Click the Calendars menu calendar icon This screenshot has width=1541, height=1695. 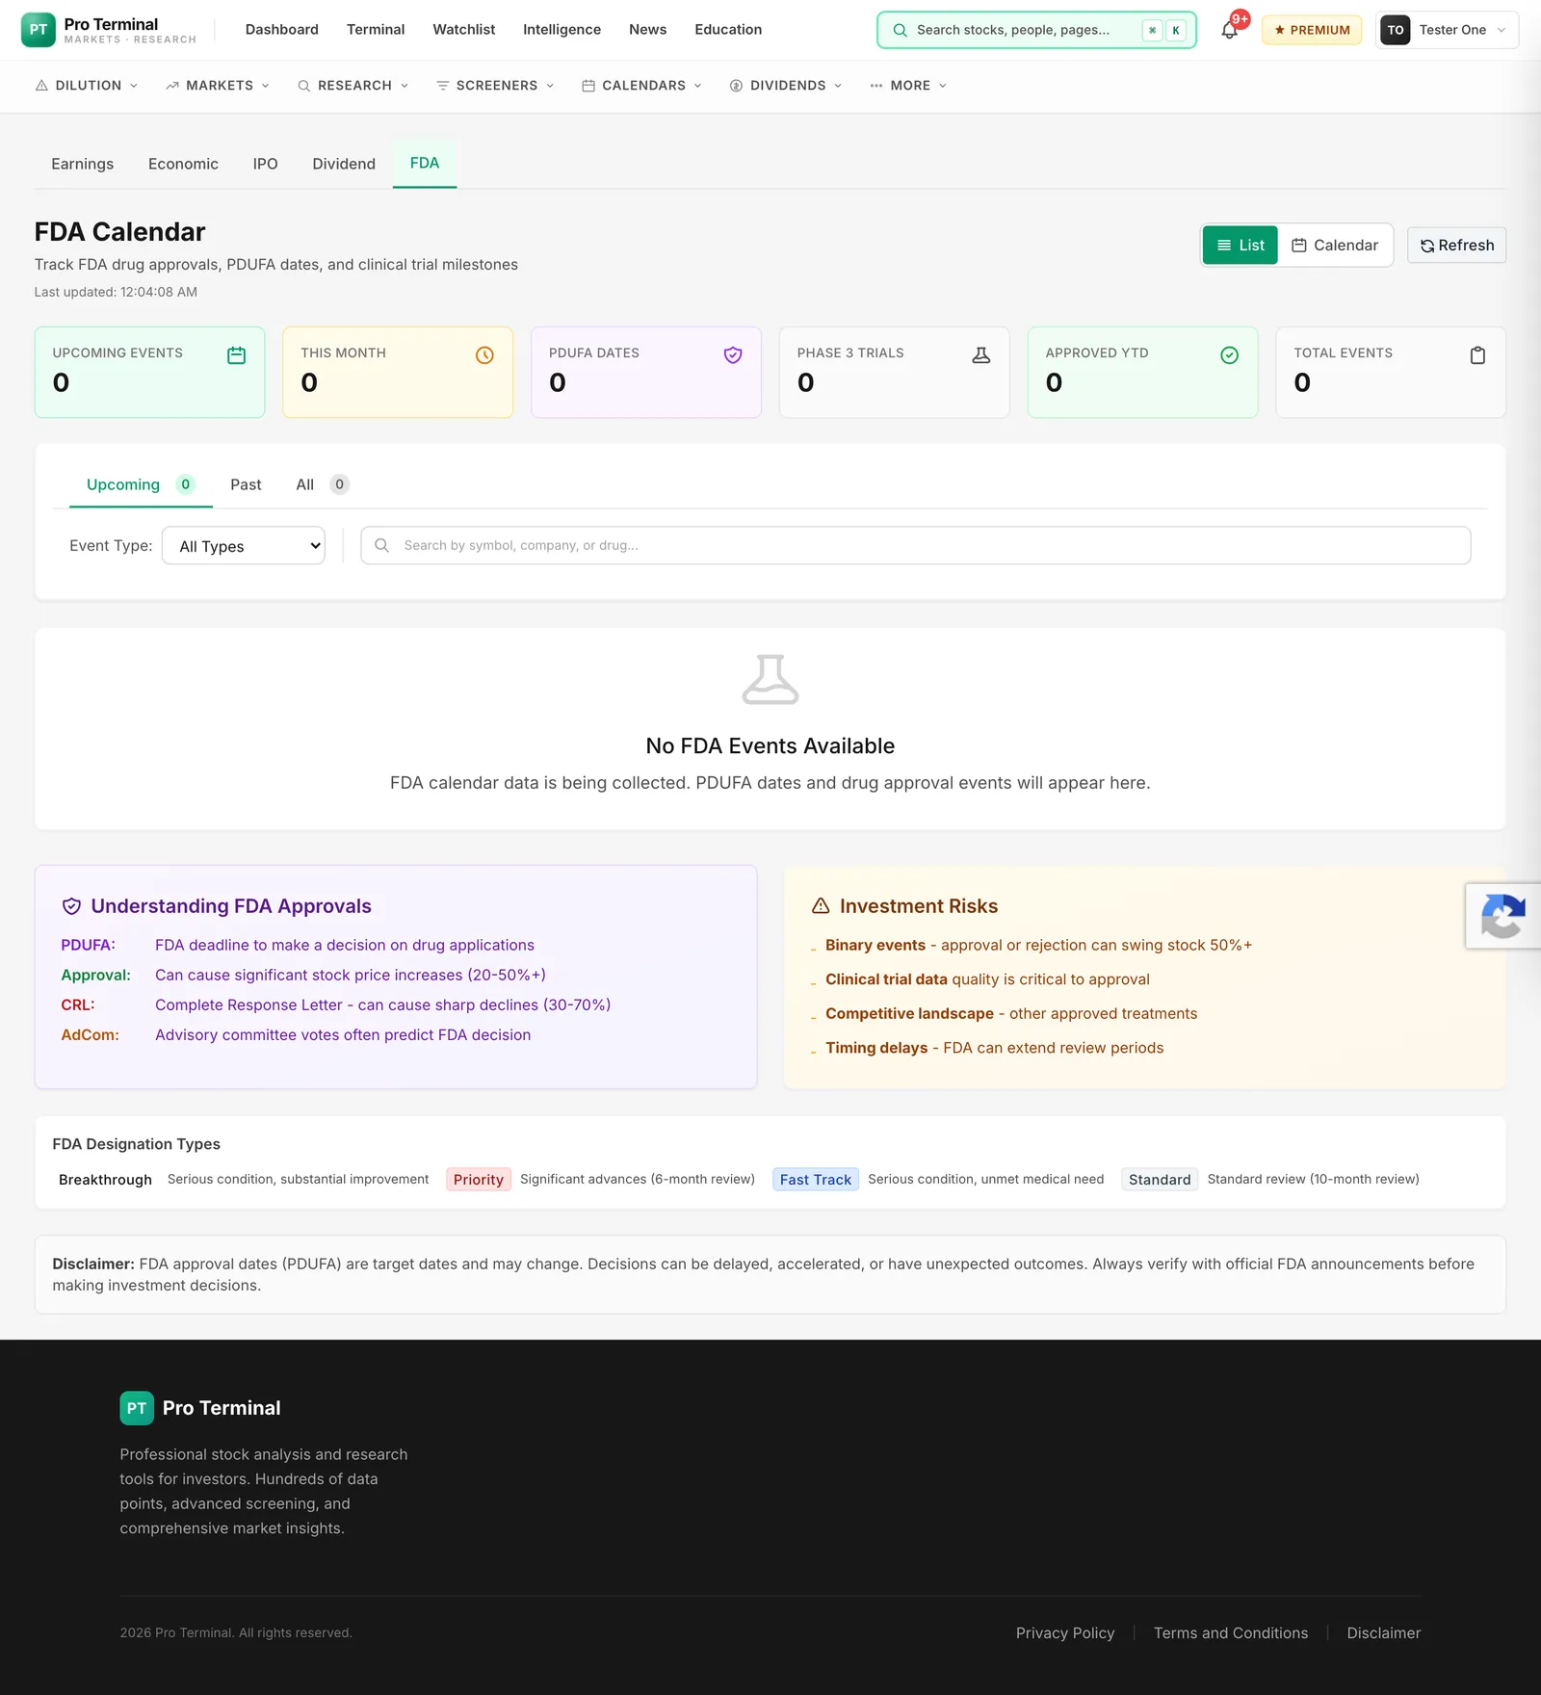pyautogui.click(x=588, y=86)
